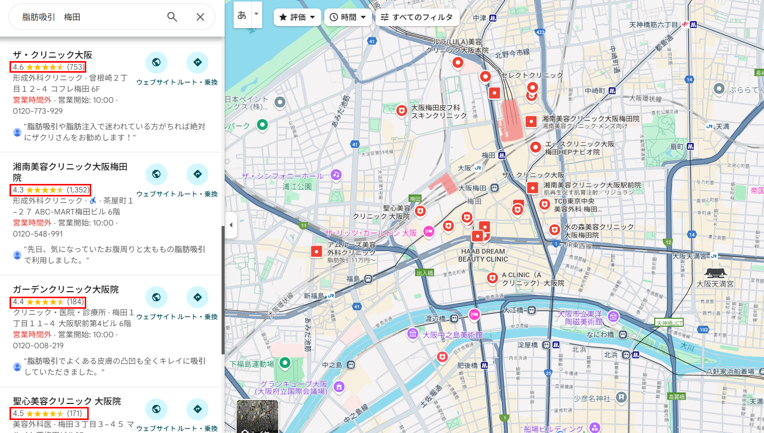764x433 pixels.
Task: Click the グランキューブ大阪 map pin
Action: [x=339, y=386]
